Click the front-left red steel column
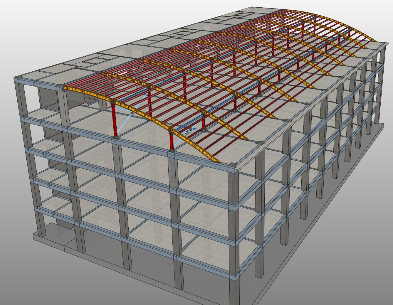Image resolution: width=393 pixels, height=305 pixels. [115, 120]
